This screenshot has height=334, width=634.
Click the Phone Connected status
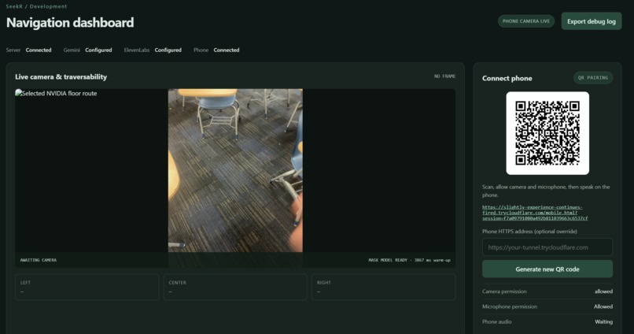click(216, 50)
